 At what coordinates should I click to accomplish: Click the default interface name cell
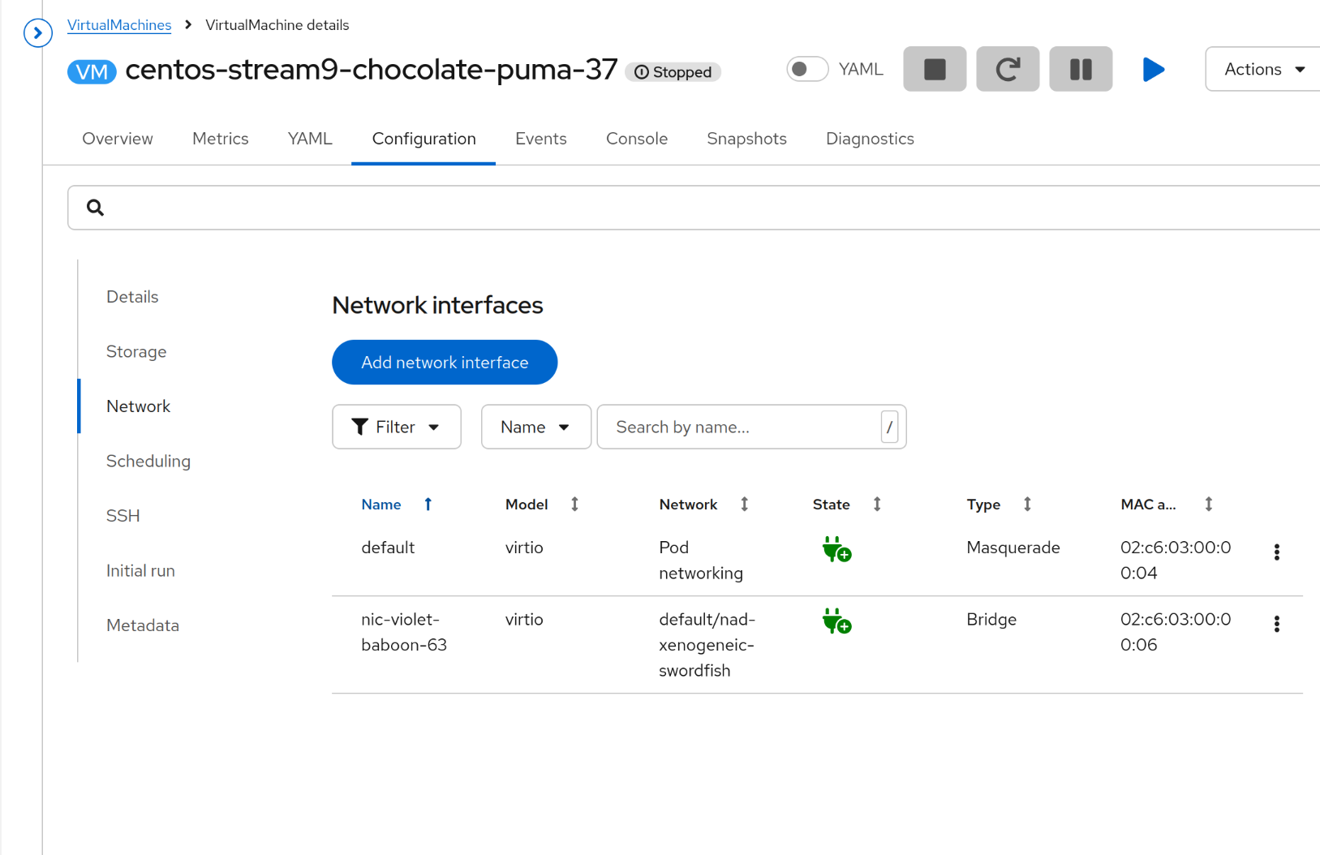click(388, 548)
